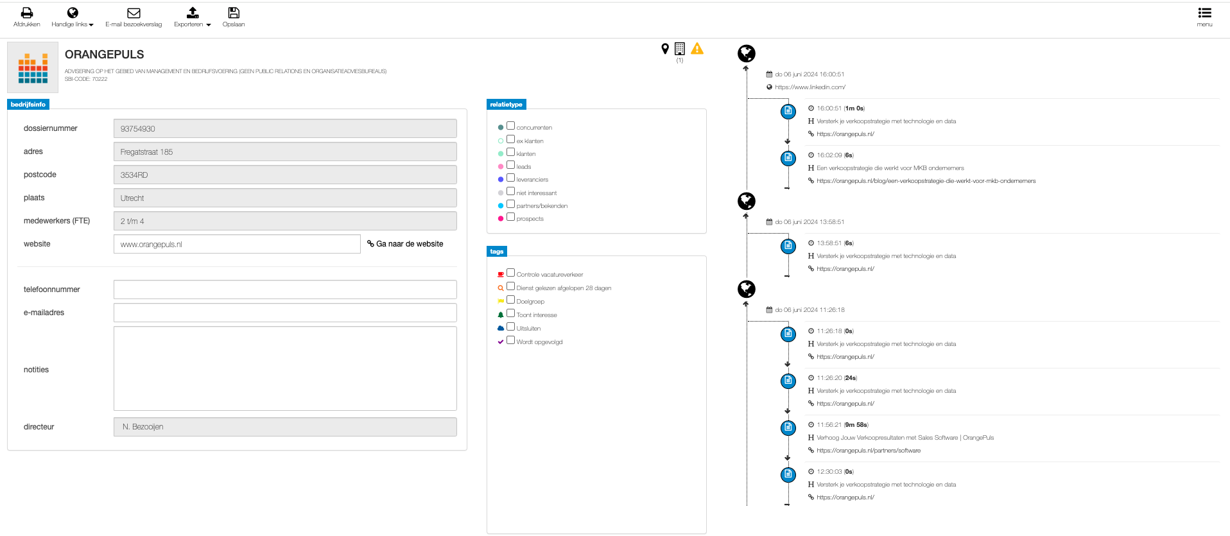This screenshot has height=536, width=1230.
Task: Check the klanten checkbox
Action: [x=511, y=152]
